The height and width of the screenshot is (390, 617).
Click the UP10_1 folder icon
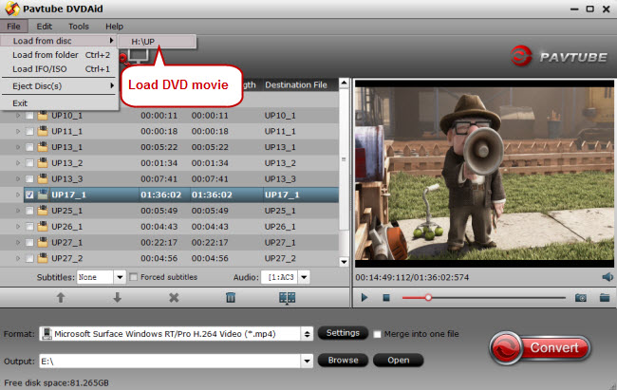pos(43,116)
